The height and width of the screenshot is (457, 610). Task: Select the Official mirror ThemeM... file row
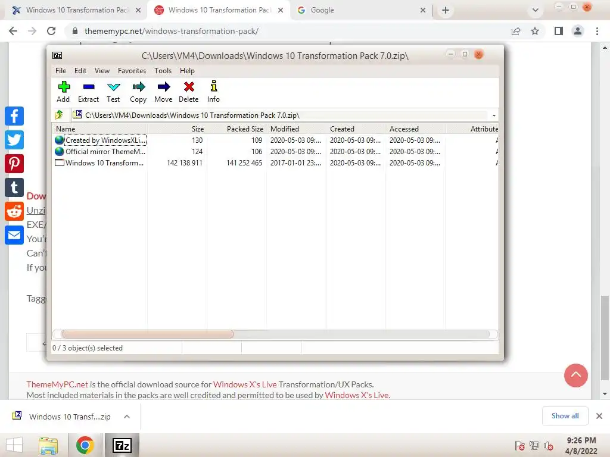(275, 152)
